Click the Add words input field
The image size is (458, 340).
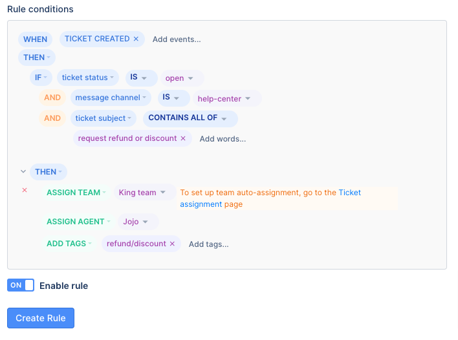pyautogui.click(x=223, y=139)
